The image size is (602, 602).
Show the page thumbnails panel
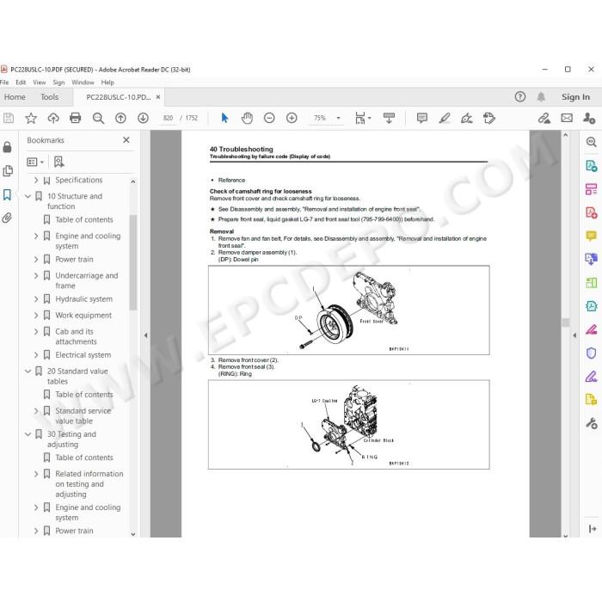pyautogui.click(x=7, y=171)
